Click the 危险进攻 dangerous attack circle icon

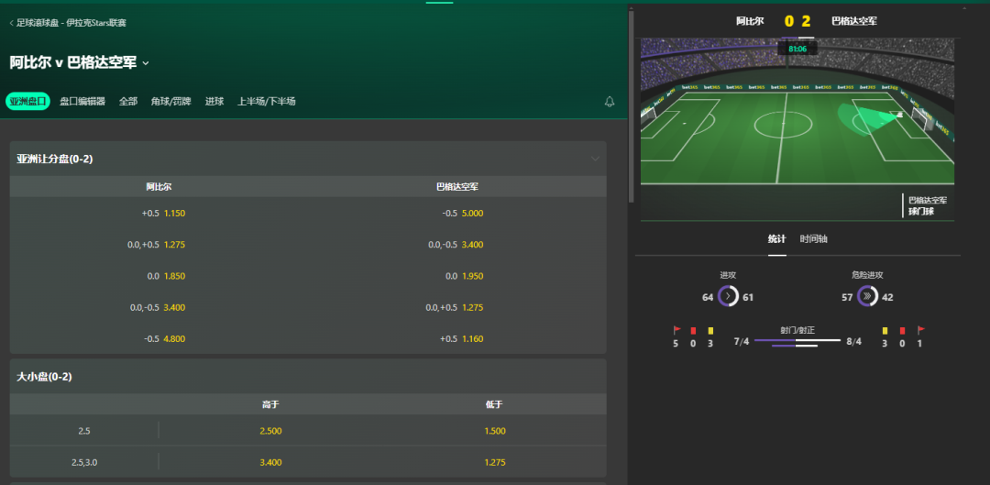pos(867,296)
